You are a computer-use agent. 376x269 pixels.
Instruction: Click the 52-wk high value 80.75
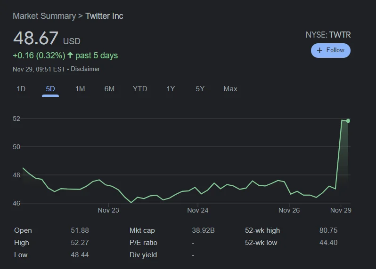pos(328,230)
